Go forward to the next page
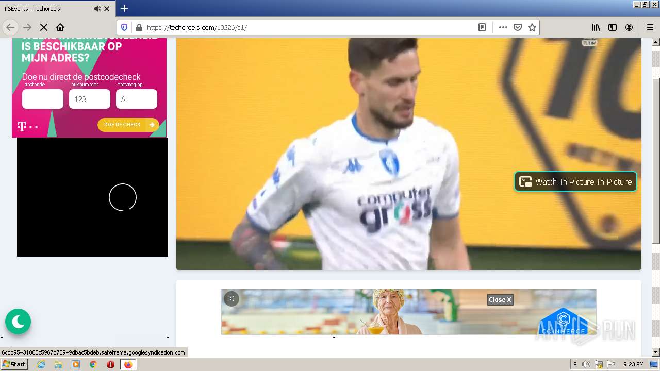The height and width of the screenshot is (371, 660). (27, 27)
